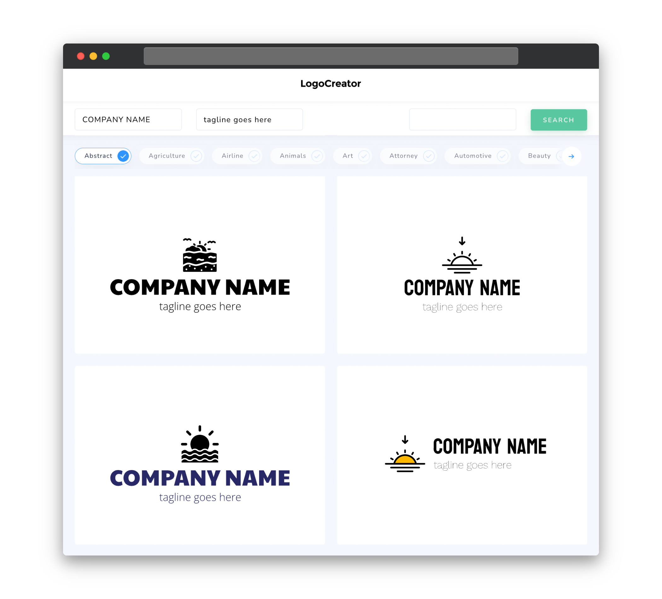Click the SEARCH button
The image size is (662, 599).
coord(558,120)
